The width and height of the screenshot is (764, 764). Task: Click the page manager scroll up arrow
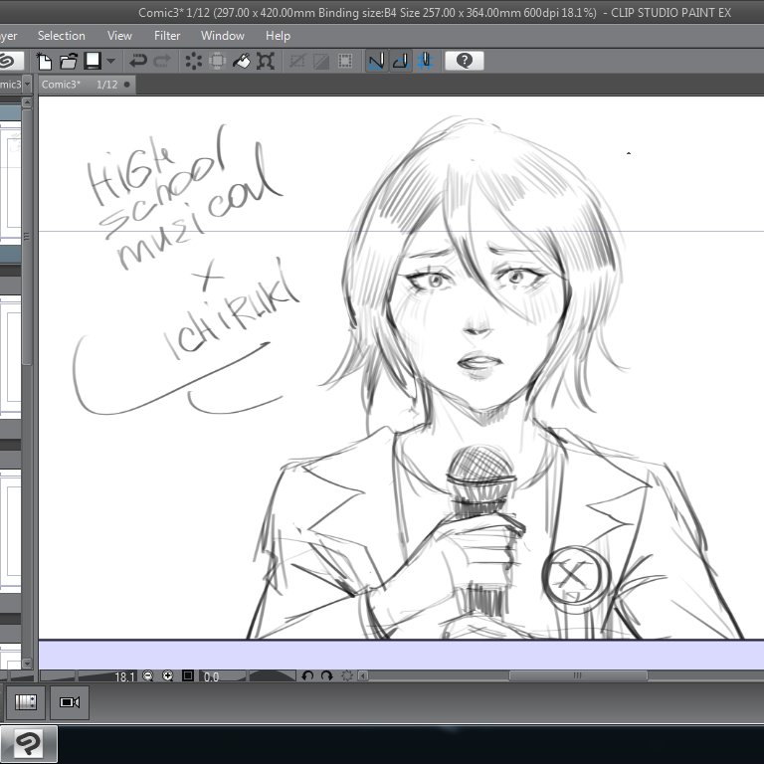27,102
